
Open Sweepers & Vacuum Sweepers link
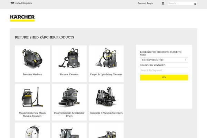[x=106, y=113]
